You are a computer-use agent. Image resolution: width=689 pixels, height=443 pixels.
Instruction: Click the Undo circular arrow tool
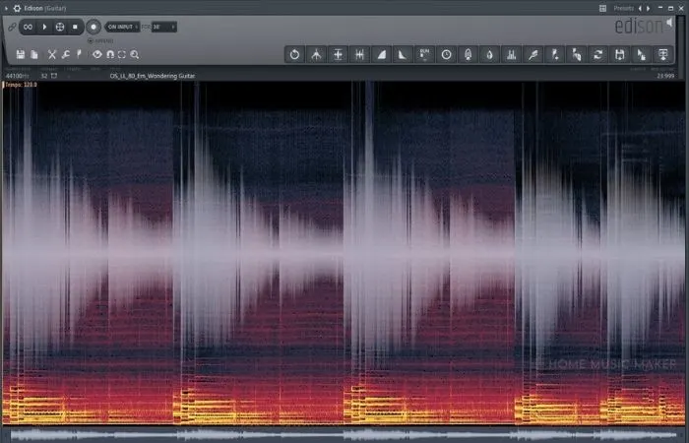pos(294,54)
